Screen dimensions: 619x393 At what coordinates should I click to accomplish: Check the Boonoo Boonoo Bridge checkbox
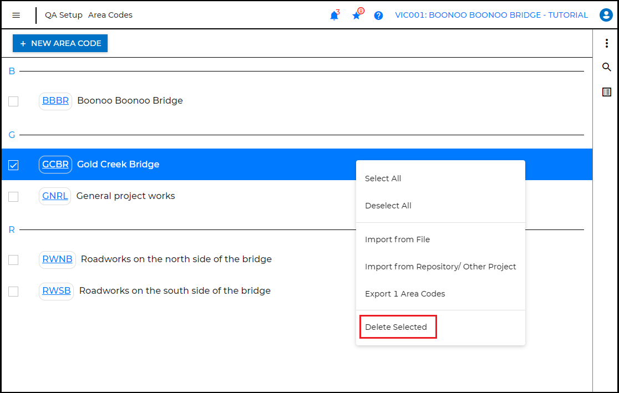[13, 101]
